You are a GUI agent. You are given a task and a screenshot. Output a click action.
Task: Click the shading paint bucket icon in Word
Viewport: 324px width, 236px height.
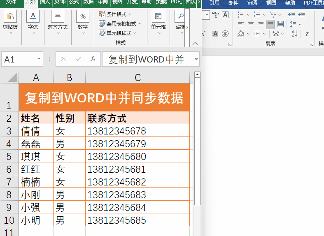click(241, 34)
